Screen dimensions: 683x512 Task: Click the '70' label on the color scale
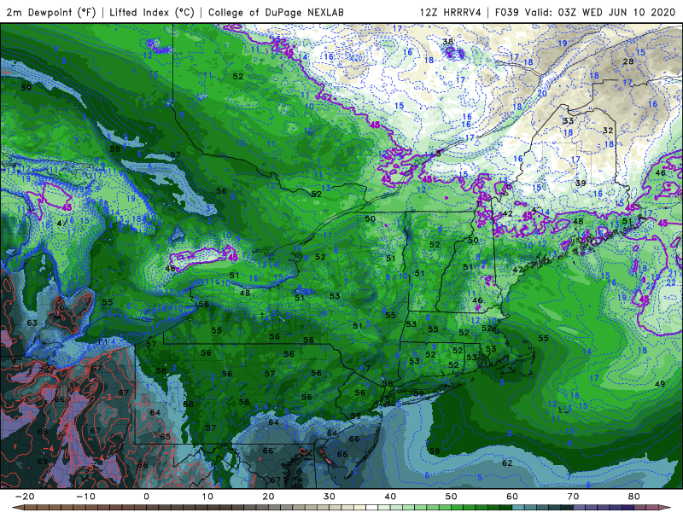pyautogui.click(x=573, y=497)
